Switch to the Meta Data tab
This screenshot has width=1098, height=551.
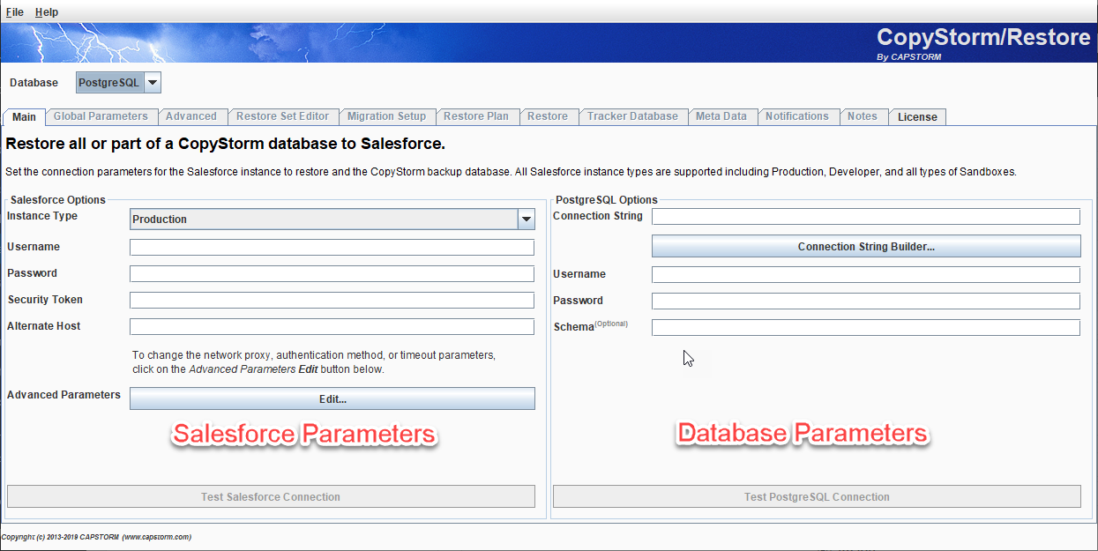click(721, 116)
